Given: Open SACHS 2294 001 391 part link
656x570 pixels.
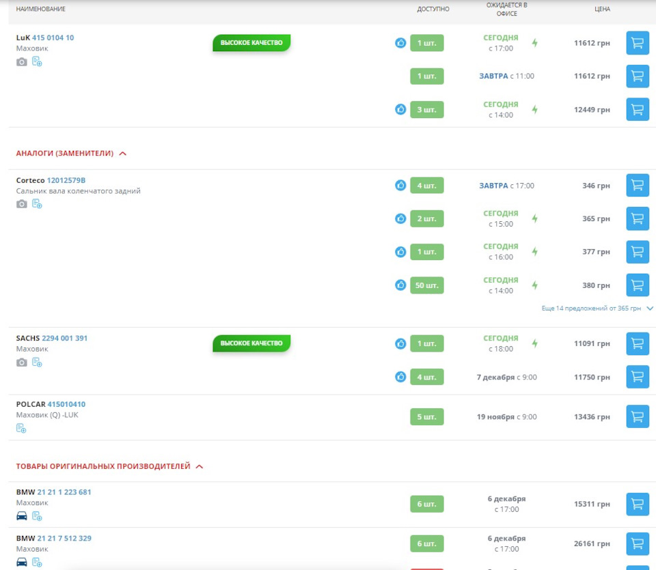Looking at the screenshot, I should pos(65,338).
